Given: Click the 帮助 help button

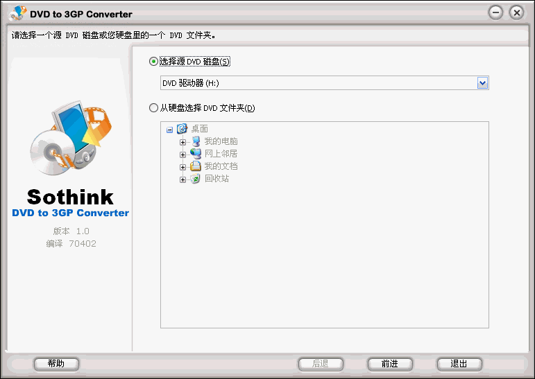Looking at the screenshot, I should 56,364.
